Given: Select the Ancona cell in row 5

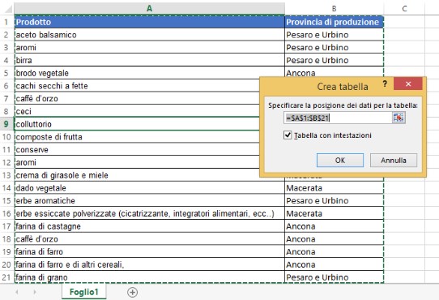Looking at the screenshot, I should [x=334, y=72].
